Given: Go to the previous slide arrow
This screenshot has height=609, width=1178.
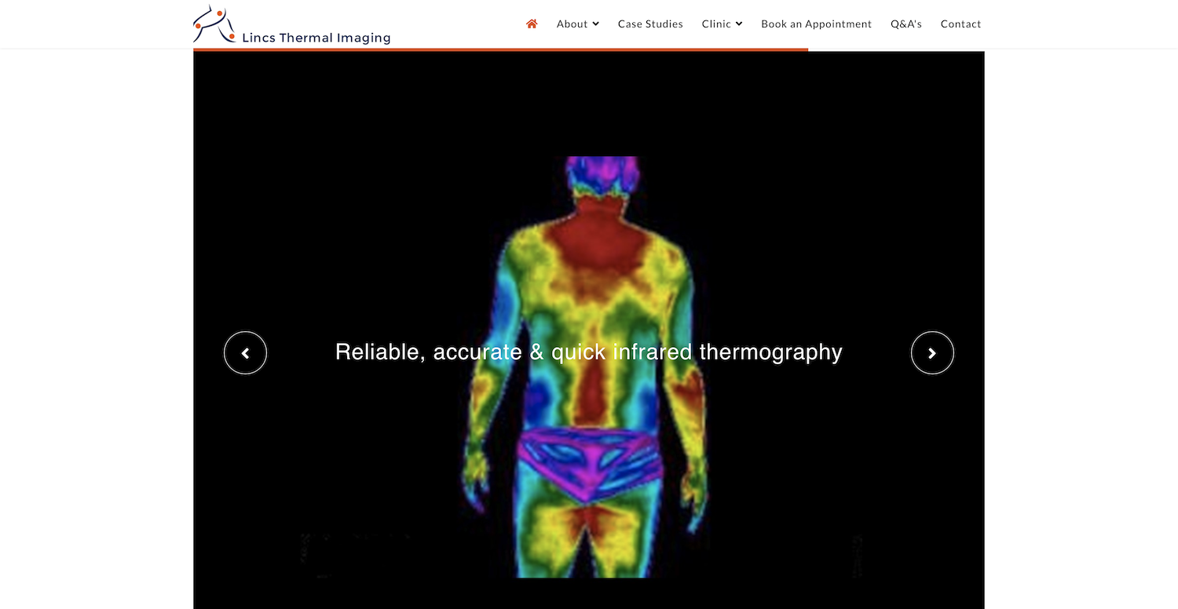Looking at the screenshot, I should tap(246, 353).
